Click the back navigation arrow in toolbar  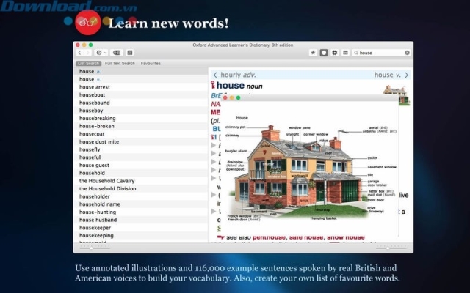79,53
